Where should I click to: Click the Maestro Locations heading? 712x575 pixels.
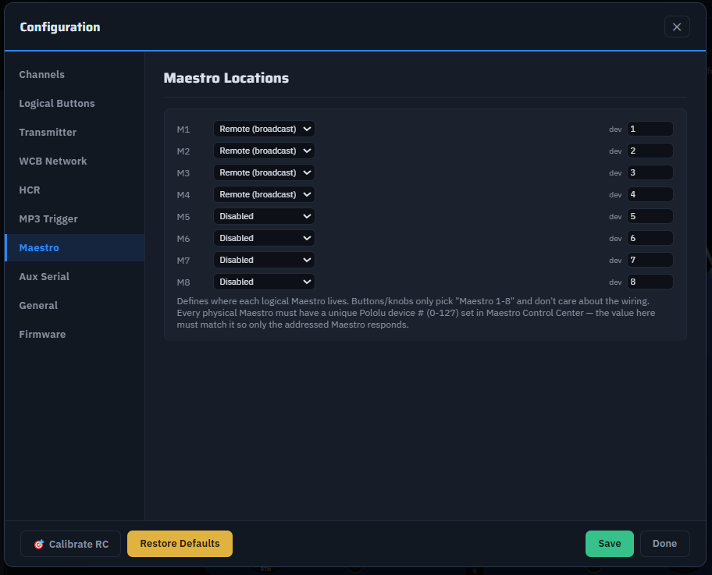coord(226,78)
